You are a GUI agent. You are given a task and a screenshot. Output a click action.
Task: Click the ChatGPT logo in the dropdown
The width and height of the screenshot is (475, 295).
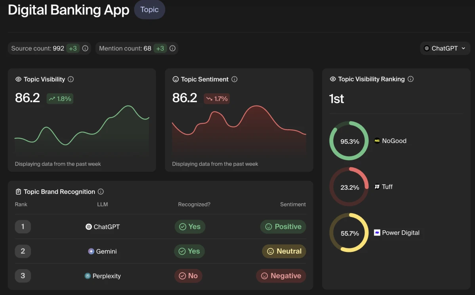(x=427, y=48)
